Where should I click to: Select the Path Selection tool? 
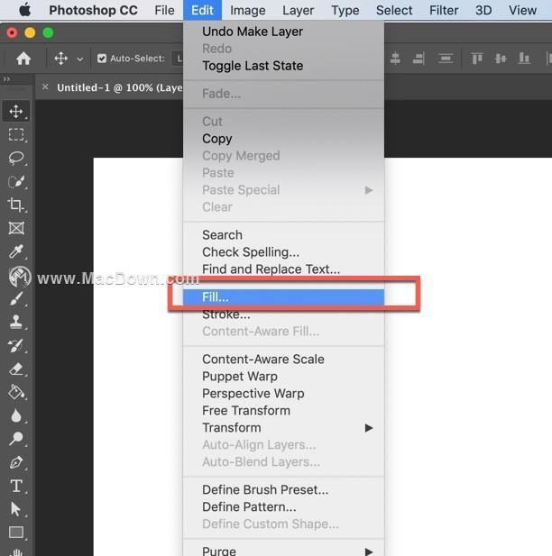16,509
